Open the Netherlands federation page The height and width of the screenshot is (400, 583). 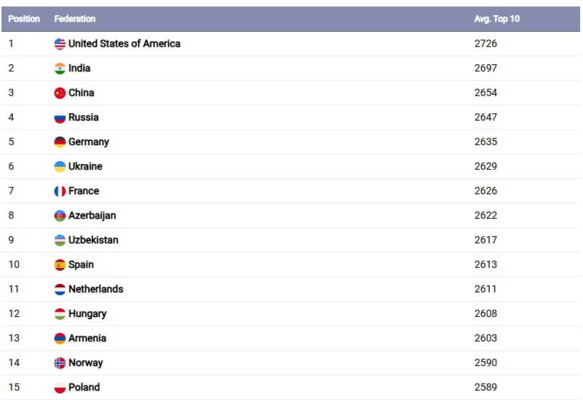click(x=96, y=289)
